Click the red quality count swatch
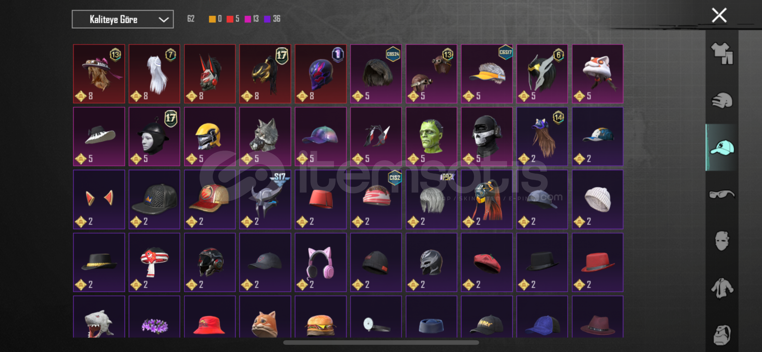762x352 pixels. (230, 19)
